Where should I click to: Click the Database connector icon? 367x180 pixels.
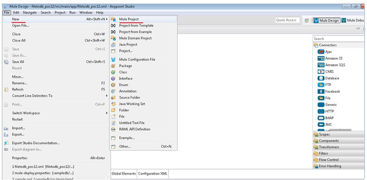[x=321, y=78]
